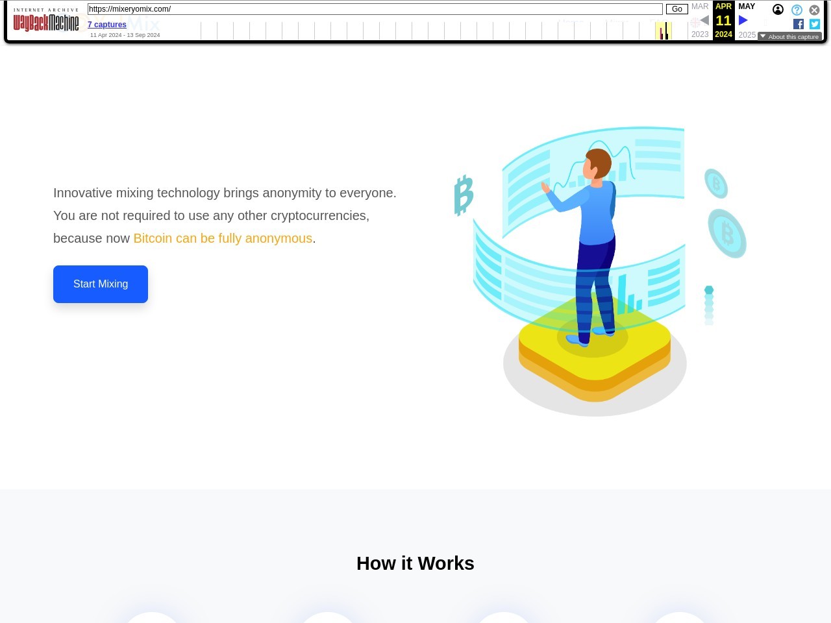831x623 pixels.
Task: Go to next capture with blue arrow
Action: point(743,20)
